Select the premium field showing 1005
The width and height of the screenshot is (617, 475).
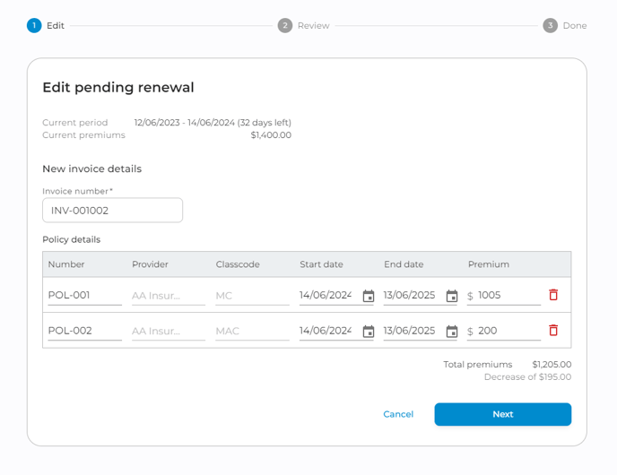click(508, 295)
